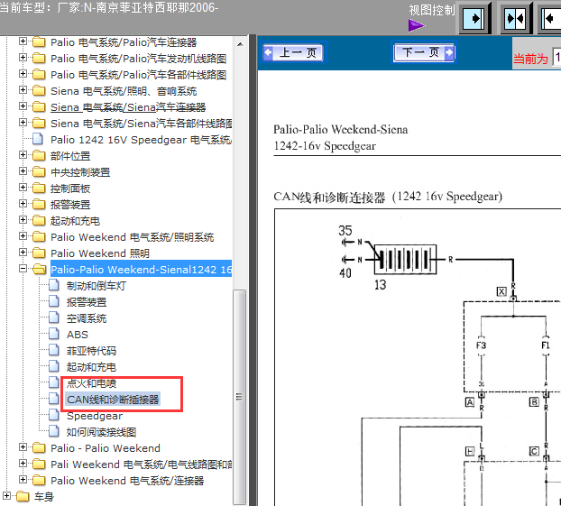The image size is (561, 506).
Task: Click fuse F3 in the wiring diagram
Action: pos(481,345)
